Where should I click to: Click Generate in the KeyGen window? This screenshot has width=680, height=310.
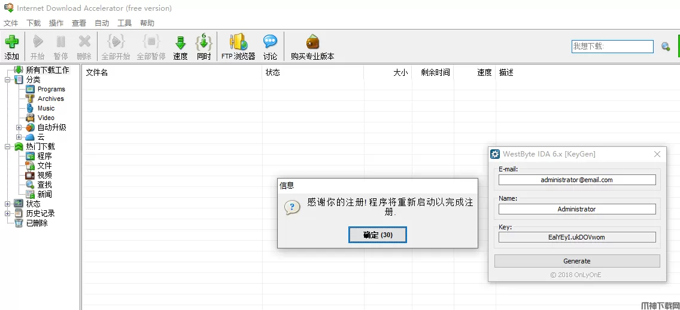coord(577,261)
